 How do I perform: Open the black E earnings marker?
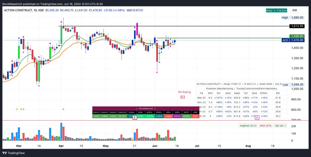coord(135,118)
